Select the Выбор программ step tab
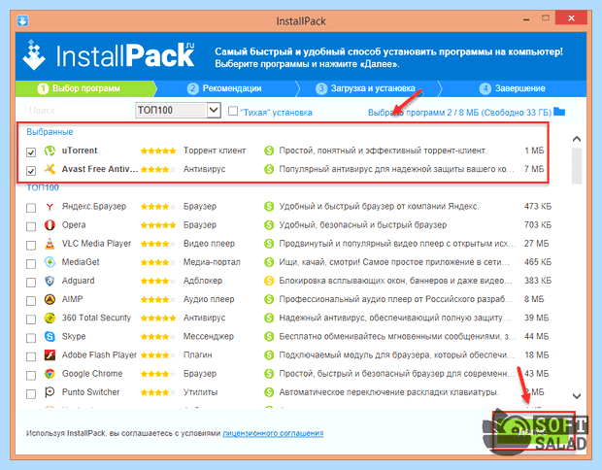The image size is (602, 470). 85,88
